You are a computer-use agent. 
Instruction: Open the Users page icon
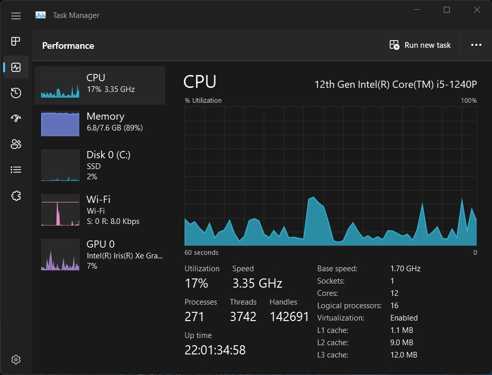pyautogui.click(x=15, y=144)
